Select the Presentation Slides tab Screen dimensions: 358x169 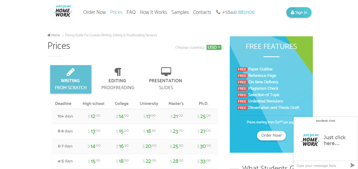tap(166, 79)
